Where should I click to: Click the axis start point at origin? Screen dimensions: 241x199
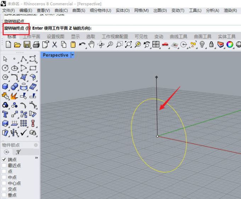tap(157, 136)
